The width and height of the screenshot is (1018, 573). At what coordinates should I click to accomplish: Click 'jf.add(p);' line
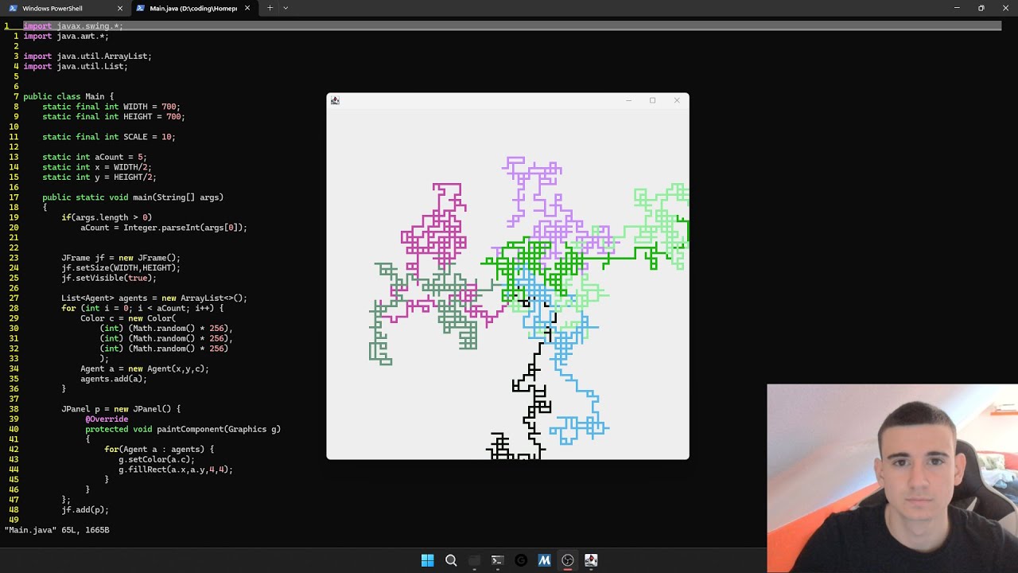[x=85, y=510]
